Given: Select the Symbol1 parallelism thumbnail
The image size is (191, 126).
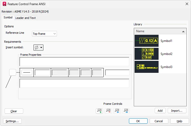Looking at the screenshot, I should pyautogui.click(x=146, y=41).
